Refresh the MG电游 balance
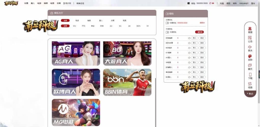Image resolution: width=260 pixels, height=127 pixels. tap(189, 48)
